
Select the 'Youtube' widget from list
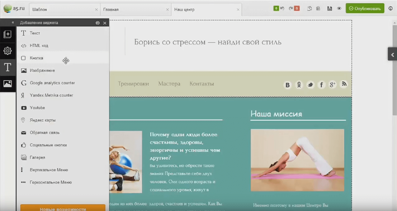coord(37,108)
